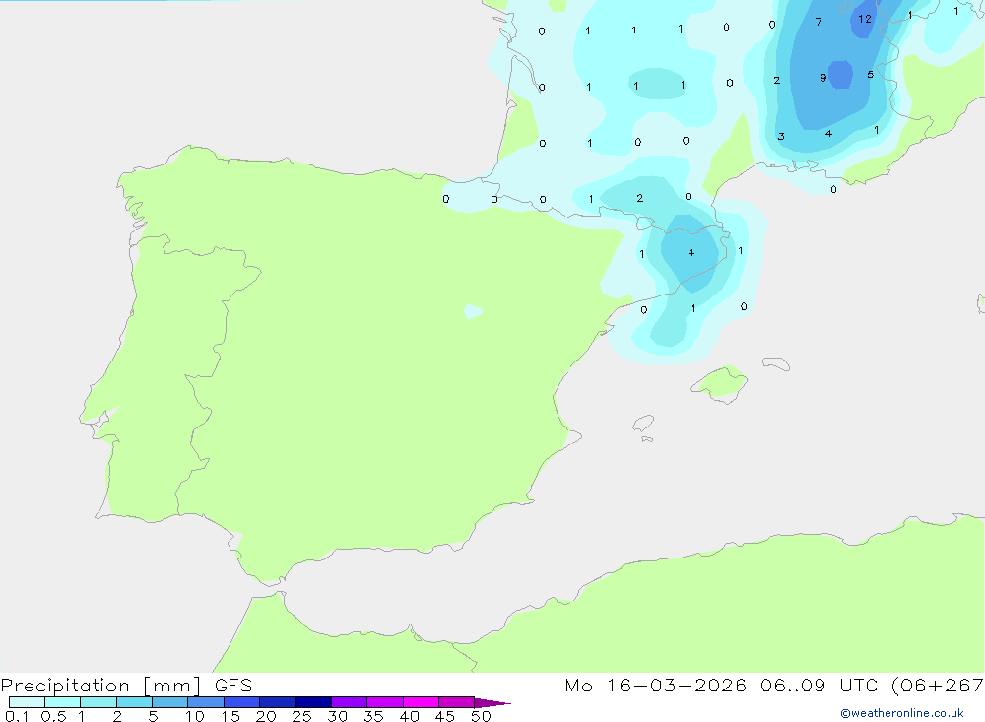Viewport: 985px width, 722px height.
Task: Click the date '16-03-2026' in the footer
Action: click(x=677, y=686)
